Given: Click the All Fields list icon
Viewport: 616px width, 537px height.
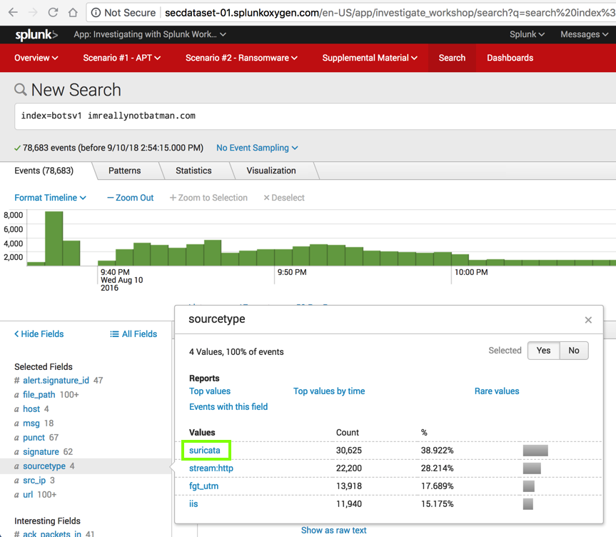Looking at the screenshot, I should 114,334.
